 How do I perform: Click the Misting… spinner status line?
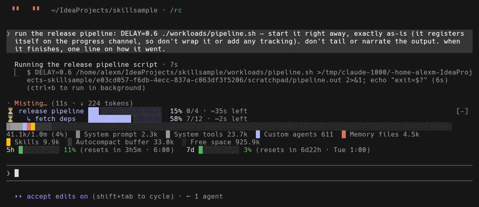(x=70, y=103)
